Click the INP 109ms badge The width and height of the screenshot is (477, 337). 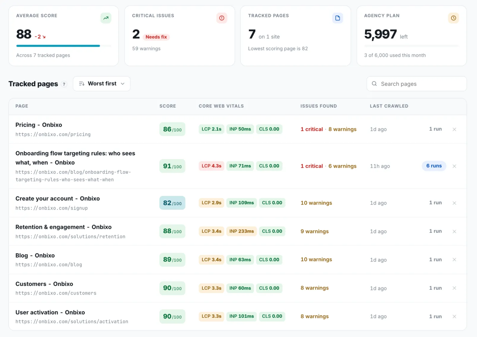click(x=241, y=203)
